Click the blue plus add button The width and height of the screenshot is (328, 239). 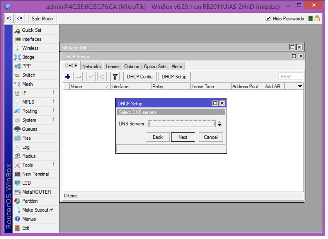tap(68, 77)
